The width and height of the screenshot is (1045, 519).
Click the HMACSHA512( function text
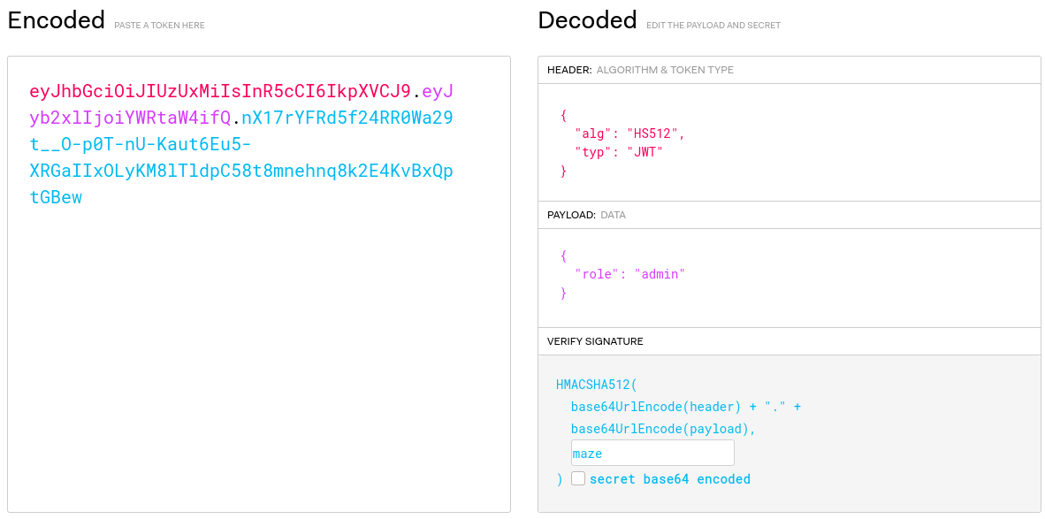[x=596, y=385]
